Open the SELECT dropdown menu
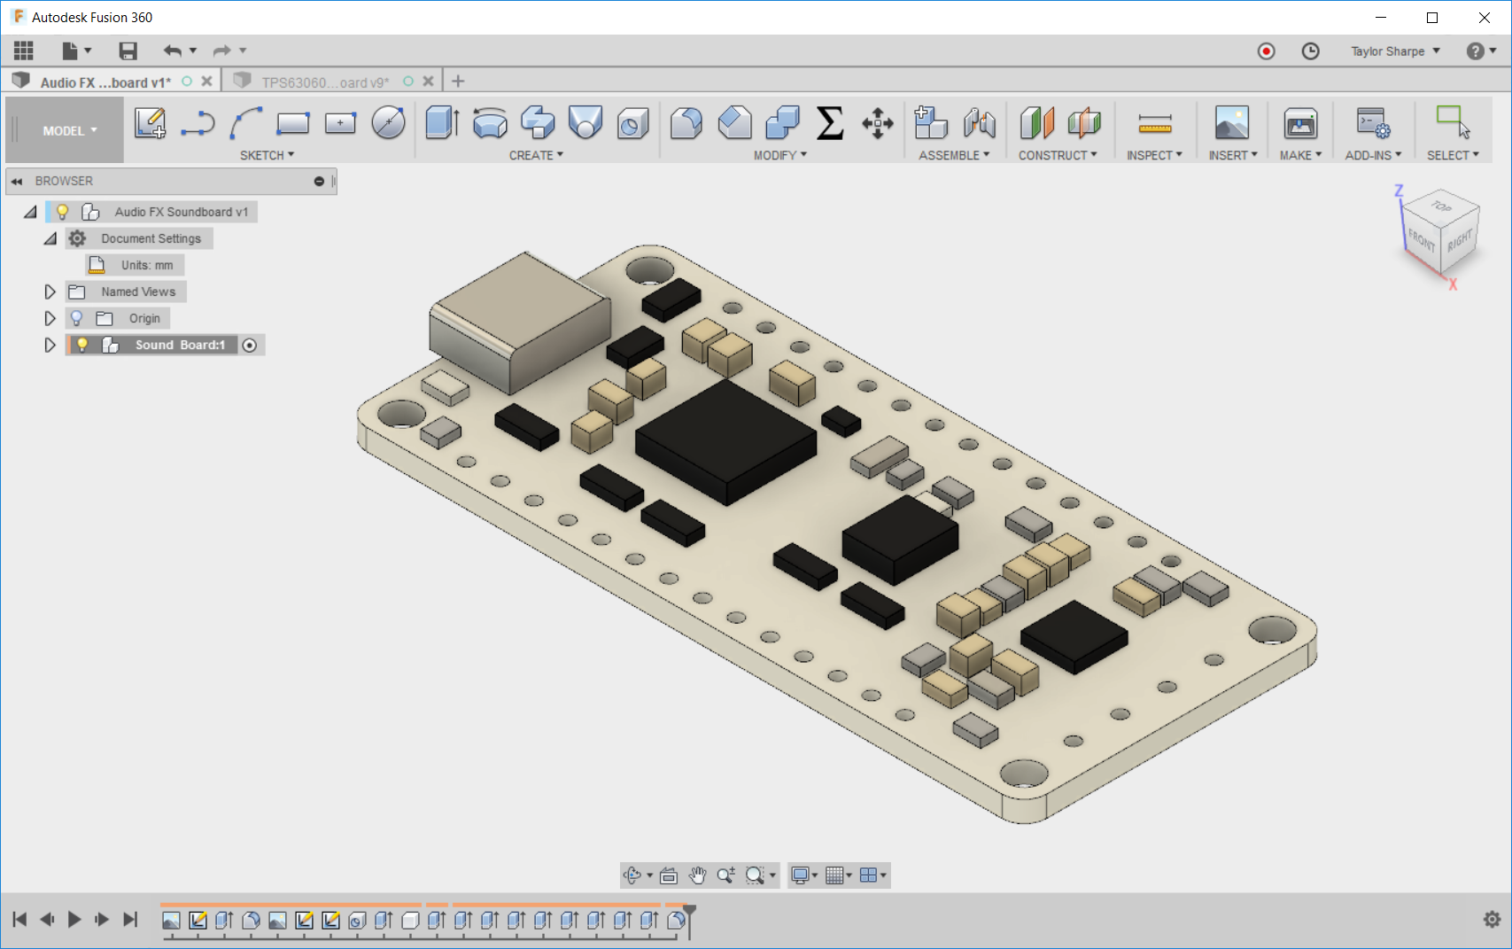This screenshot has width=1512, height=949. pyautogui.click(x=1452, y=154)
